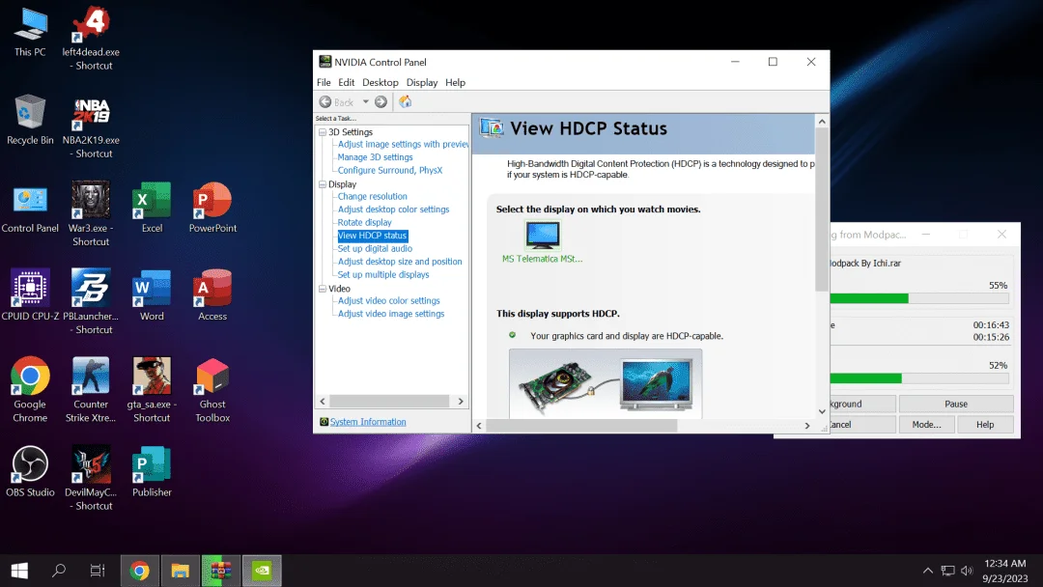Viewport: 1043px width, 587px height.
Task: Open the Back history dropdown arrow
Action: [365, 101]
